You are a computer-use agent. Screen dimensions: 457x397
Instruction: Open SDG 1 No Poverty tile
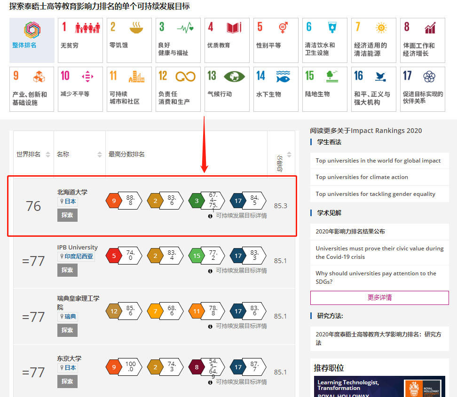click(x=80, y=40)
